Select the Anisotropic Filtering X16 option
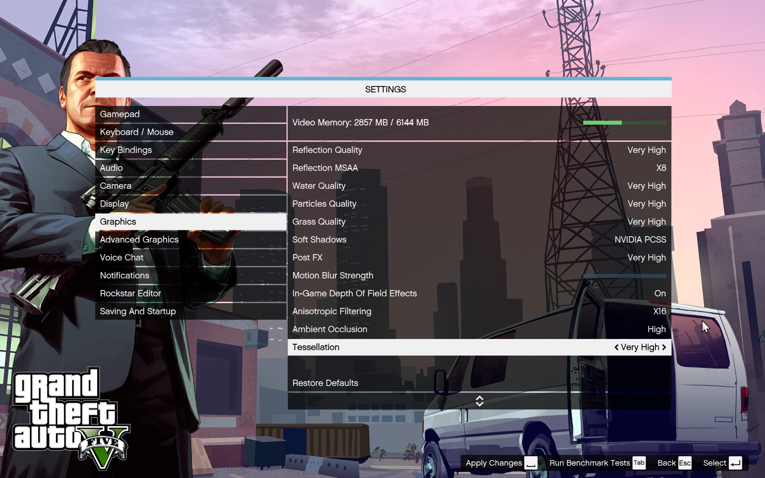Viewport: 765px width, 478px height. click(x=659, y=311)
